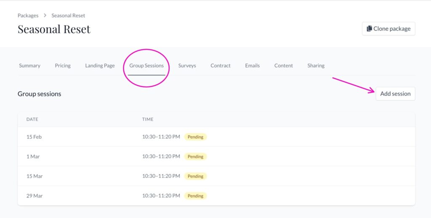The image size is (431, 218).
Task: Click the Pending badge for 15 Mar
Action: (x=195, y=176)
